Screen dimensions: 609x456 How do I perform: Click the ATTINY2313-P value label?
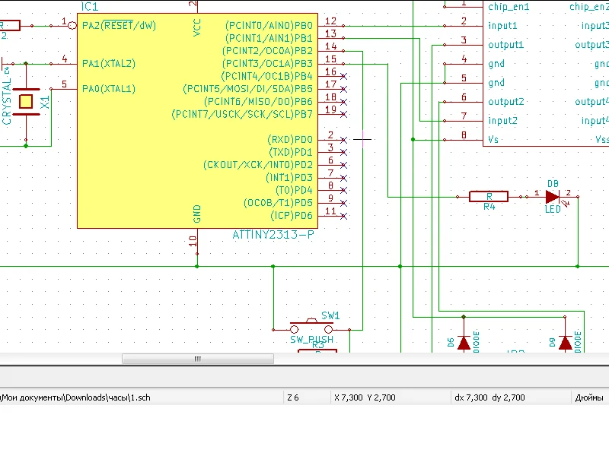click(x=273, y=235)
